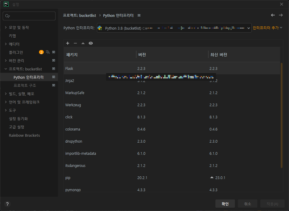
Task: Select the Flask package row
Action: pyautogui.click(x=172, y=68)
